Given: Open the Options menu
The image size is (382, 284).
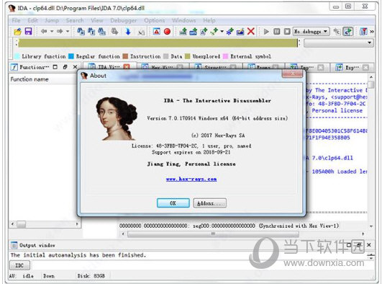Looking at the screenshot, I should [x=155, y=20].
